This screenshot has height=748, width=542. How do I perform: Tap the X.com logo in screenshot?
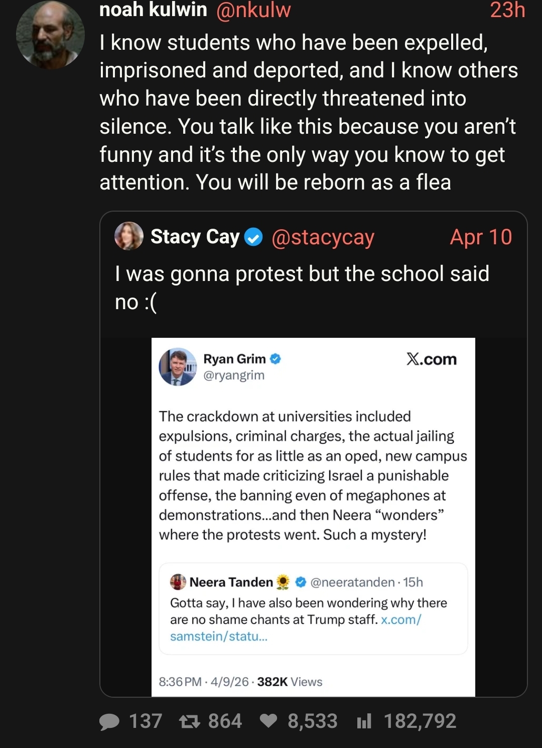coord(431,359)
